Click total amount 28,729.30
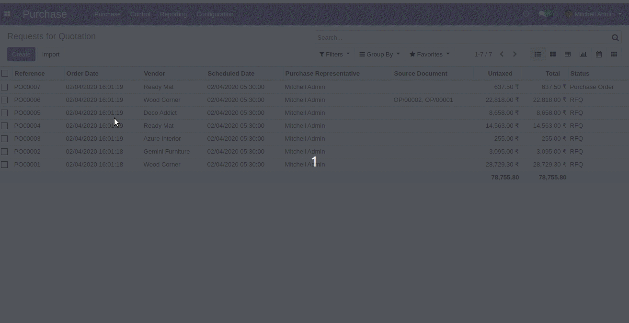629x323 pixels. [x=549, y=165]
